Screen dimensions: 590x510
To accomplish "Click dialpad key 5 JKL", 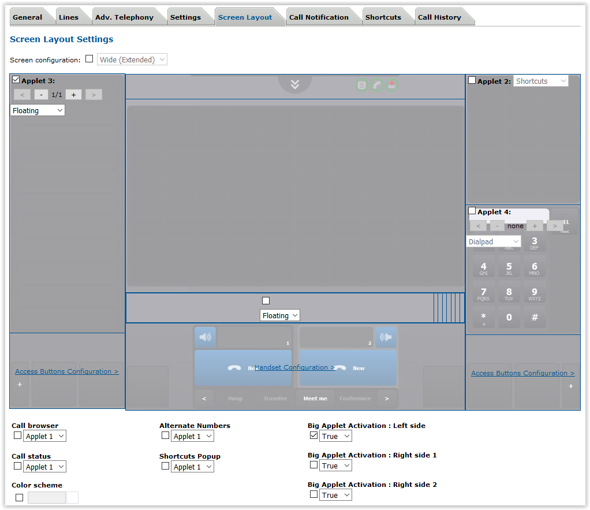I will 509,269.
